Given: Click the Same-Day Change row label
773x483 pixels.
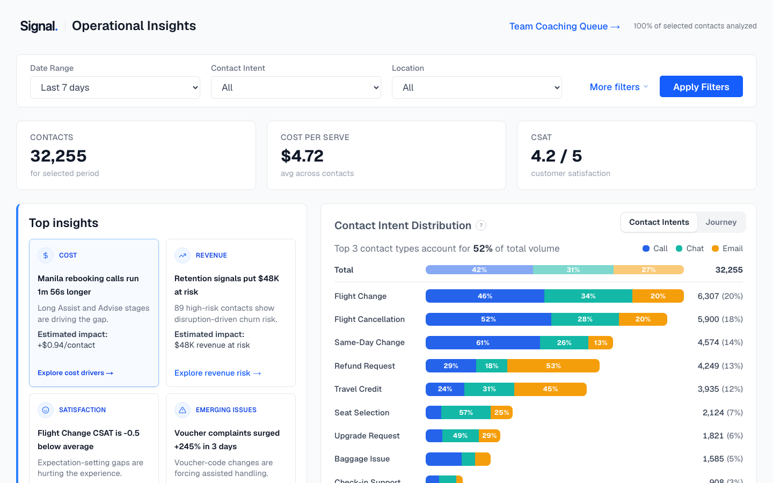Looking at the screenshot, I should pos(369,342).
